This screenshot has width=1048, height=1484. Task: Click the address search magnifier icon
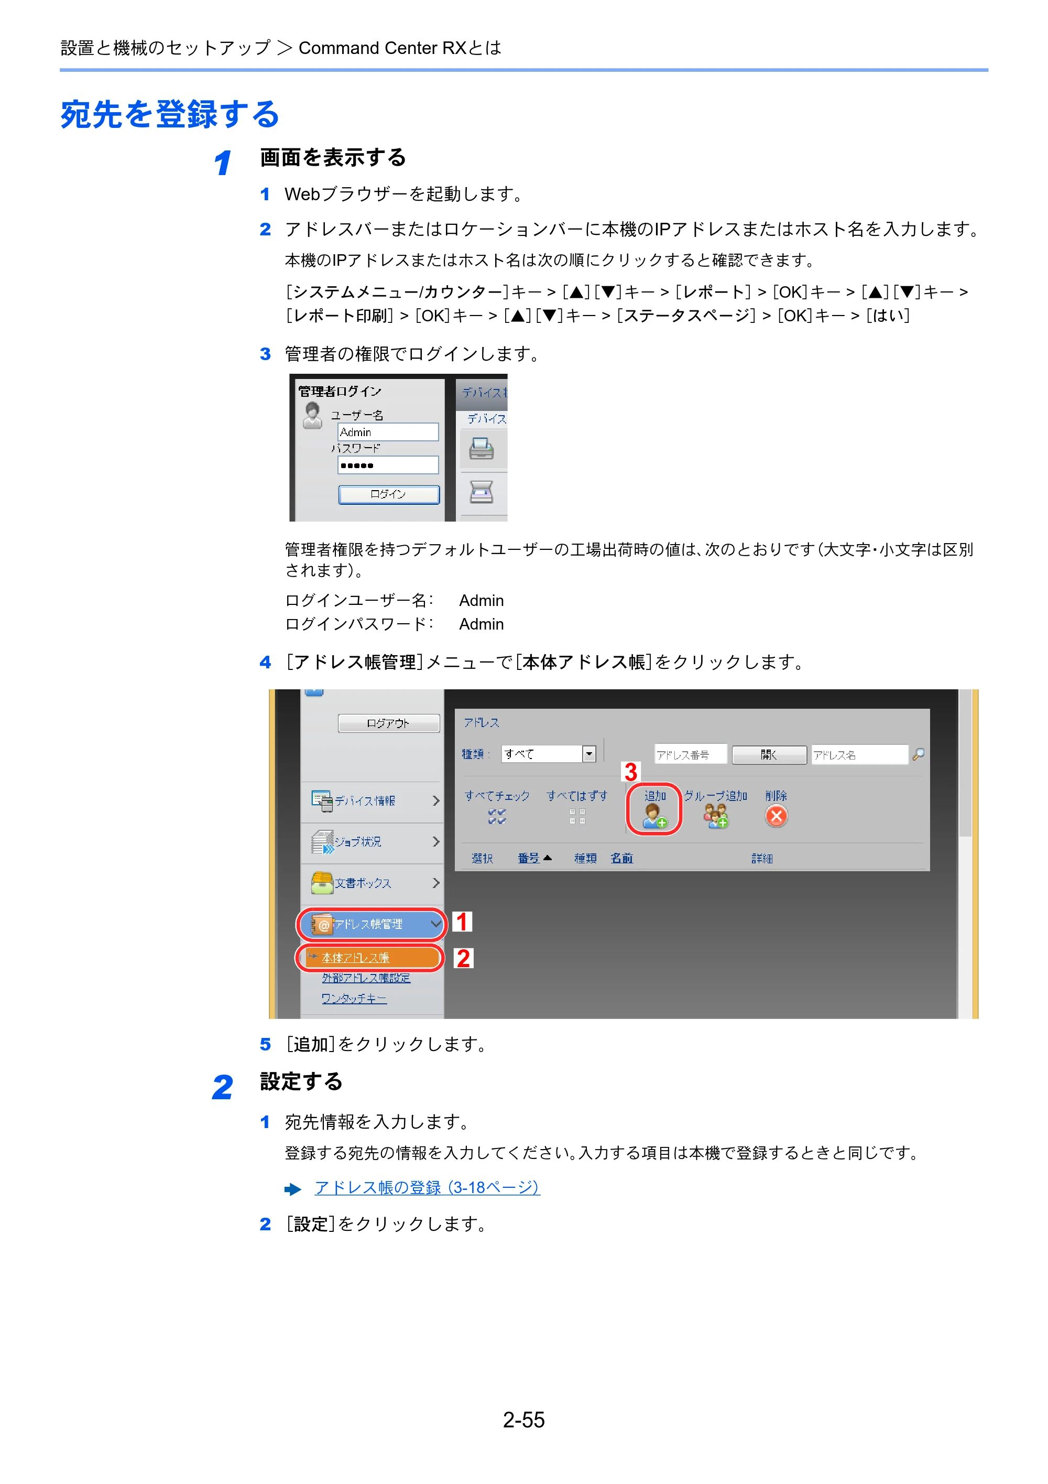click(918, 754)
